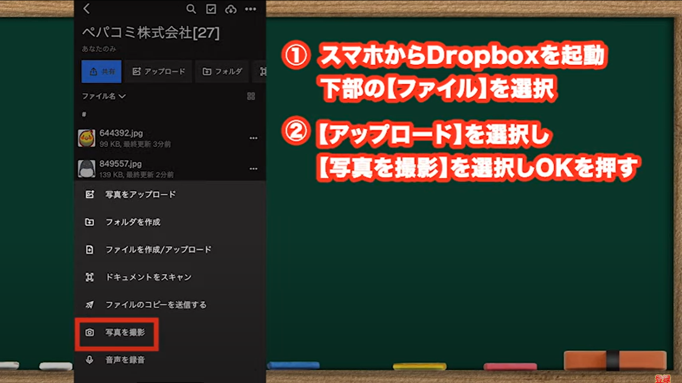Go back with the left arrow icon
Image resolution: width=682 pixels, height=383 pixels.
point(87,8)
